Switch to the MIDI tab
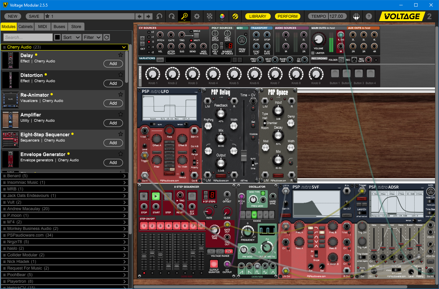 coord(43,27)
